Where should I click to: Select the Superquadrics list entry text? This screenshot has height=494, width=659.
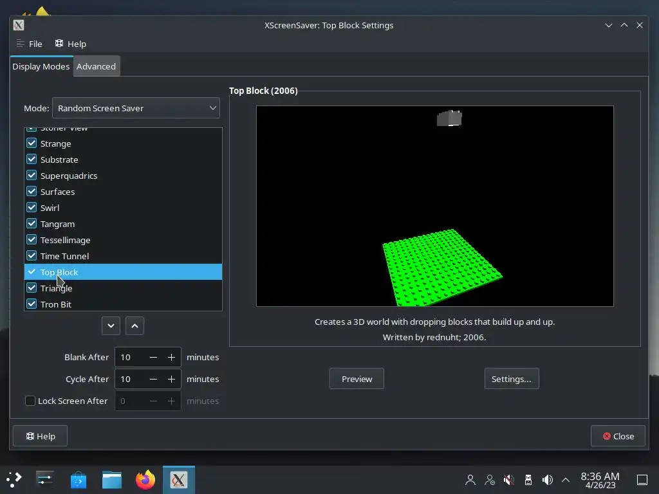click(x=69, y=176)
